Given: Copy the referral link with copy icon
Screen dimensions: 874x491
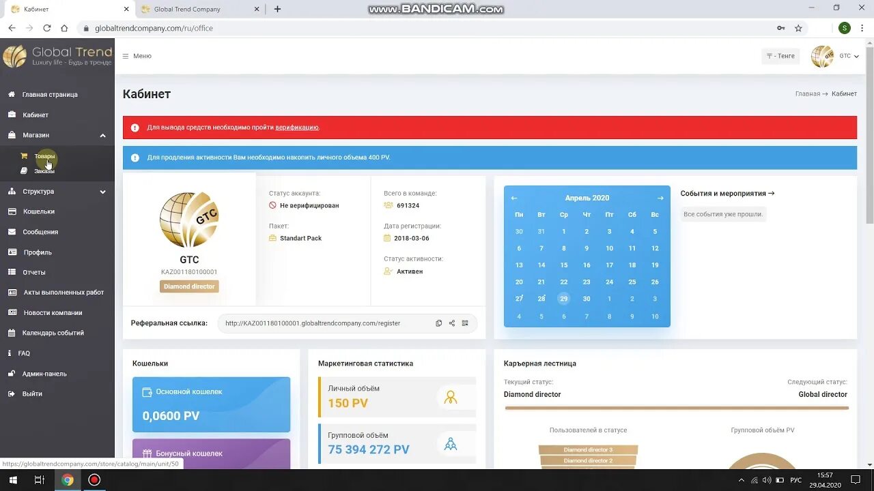Looking at the screenshot, I should [x=439, y=323].
